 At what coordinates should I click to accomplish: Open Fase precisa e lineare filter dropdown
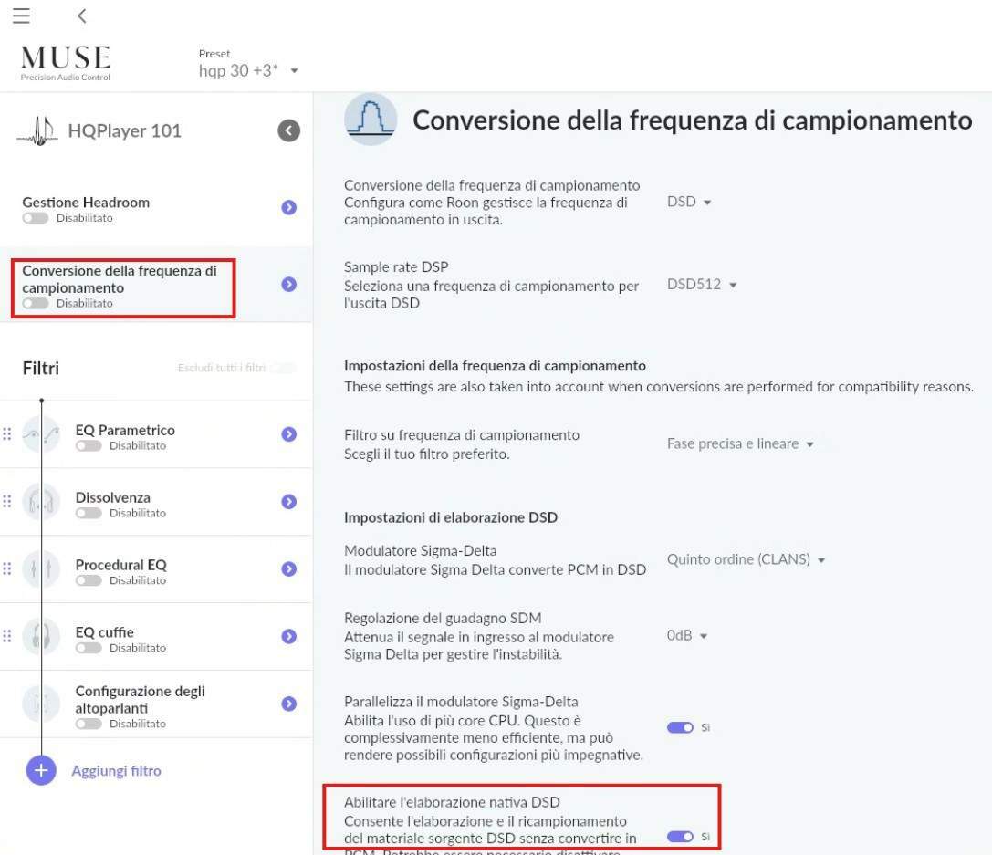click(740, 444)
